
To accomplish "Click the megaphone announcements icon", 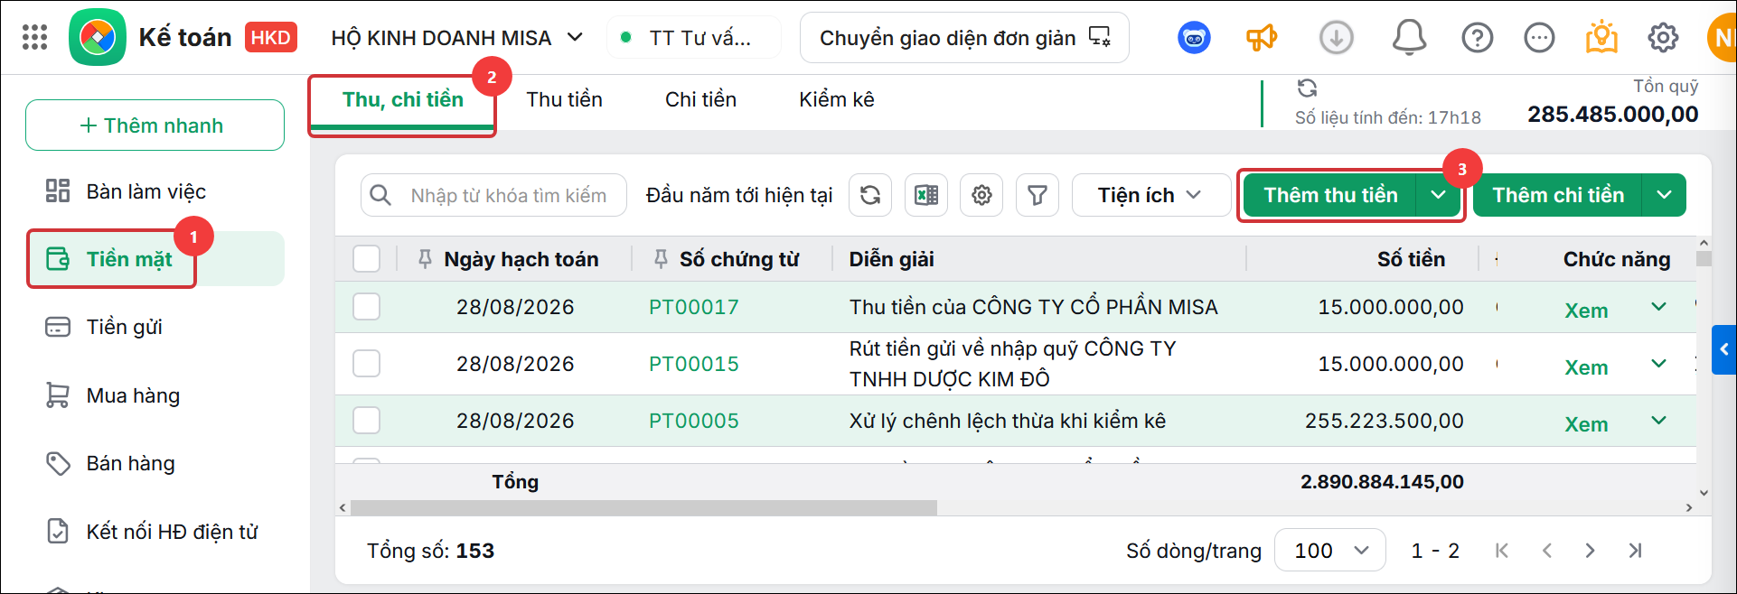I will 1262,38.
